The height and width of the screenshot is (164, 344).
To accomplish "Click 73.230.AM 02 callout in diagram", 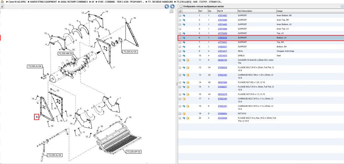I will 65,54.
